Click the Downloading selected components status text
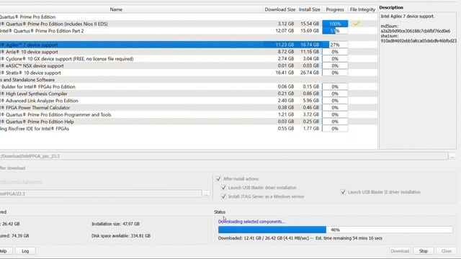The width and height of the screenshot is (461, 259). pos(251,222)
